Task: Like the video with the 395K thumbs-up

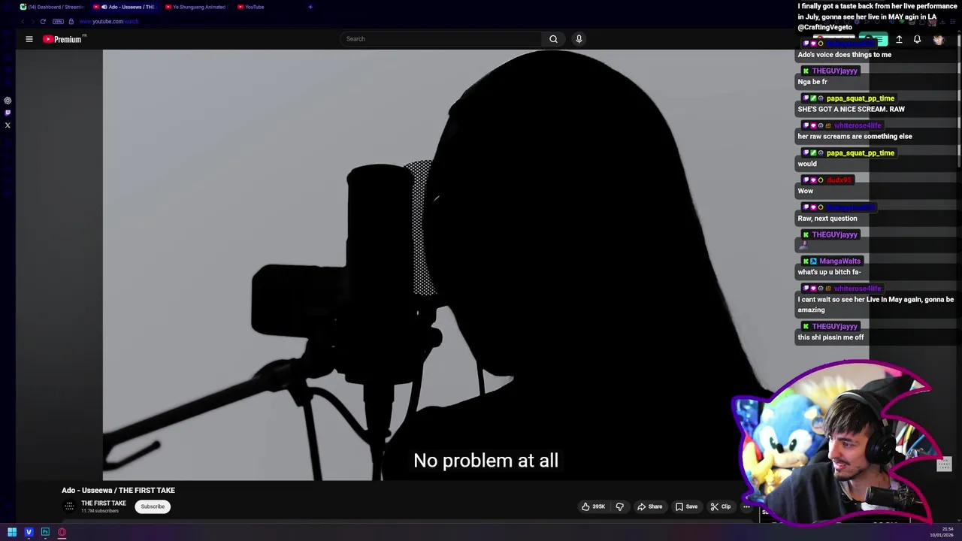Action: [x=593, y=506]
